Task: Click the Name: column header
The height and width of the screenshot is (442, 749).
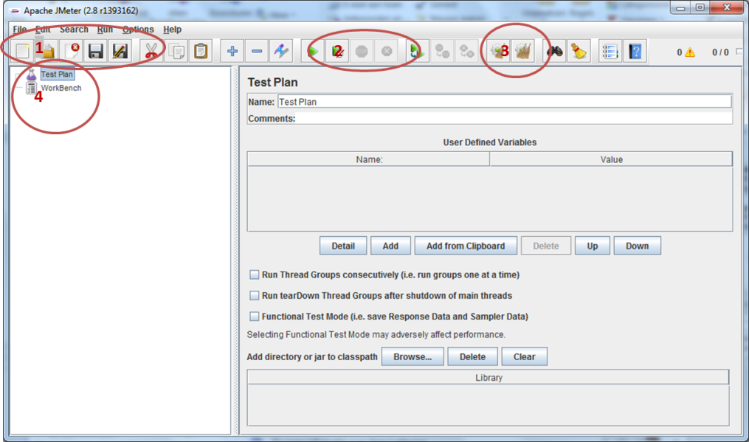Action: tap(369, 159)
